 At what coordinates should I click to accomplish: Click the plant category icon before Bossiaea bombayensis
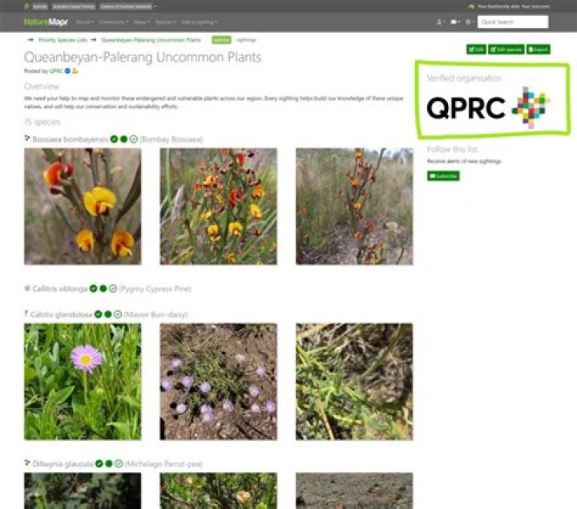coord(27,139)
